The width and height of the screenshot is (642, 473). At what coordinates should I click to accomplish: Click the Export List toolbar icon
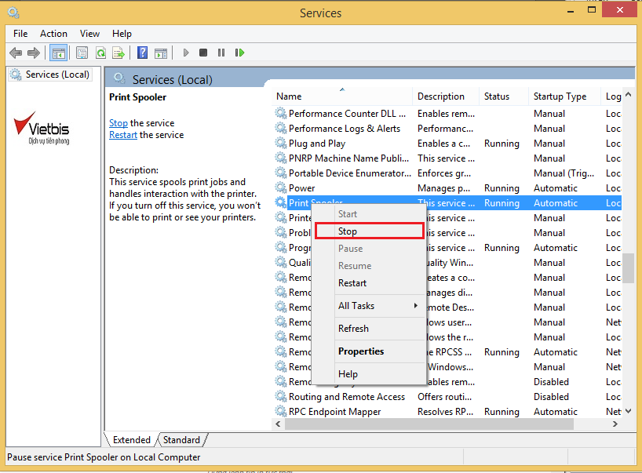point(119,53)
